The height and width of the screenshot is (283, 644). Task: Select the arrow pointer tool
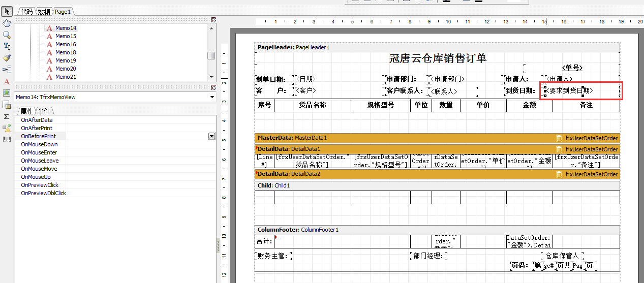pos(7,11)
